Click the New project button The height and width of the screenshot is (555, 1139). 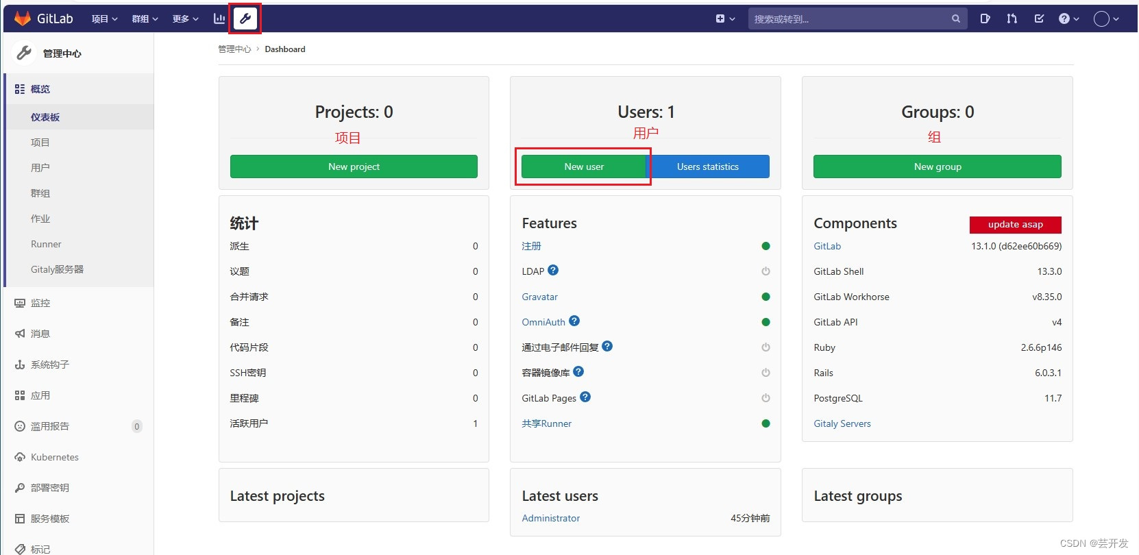point(354,166)
